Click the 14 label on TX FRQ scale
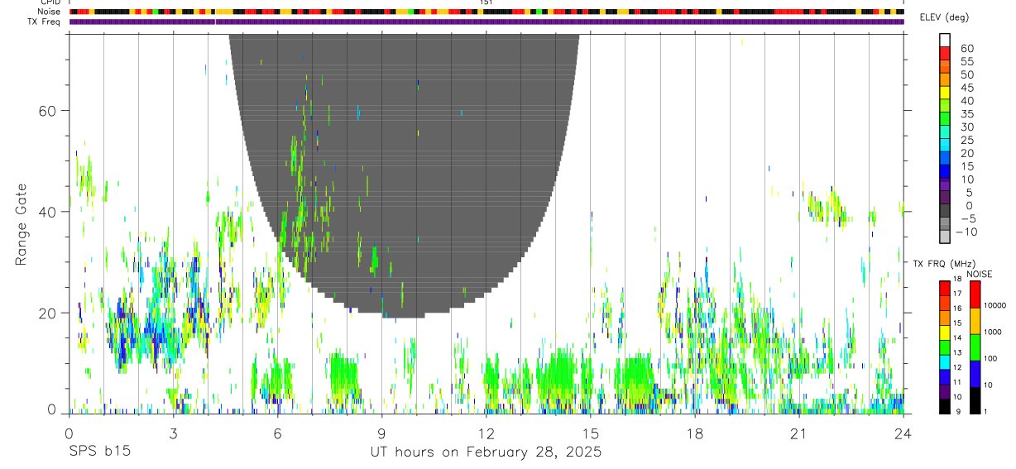1016x469 pixels. pyautogui.click(x=957, y=337)
